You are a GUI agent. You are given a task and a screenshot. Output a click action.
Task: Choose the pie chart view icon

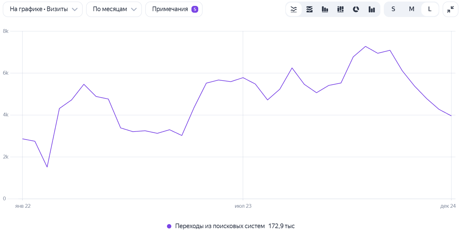[x=356, y=9]
